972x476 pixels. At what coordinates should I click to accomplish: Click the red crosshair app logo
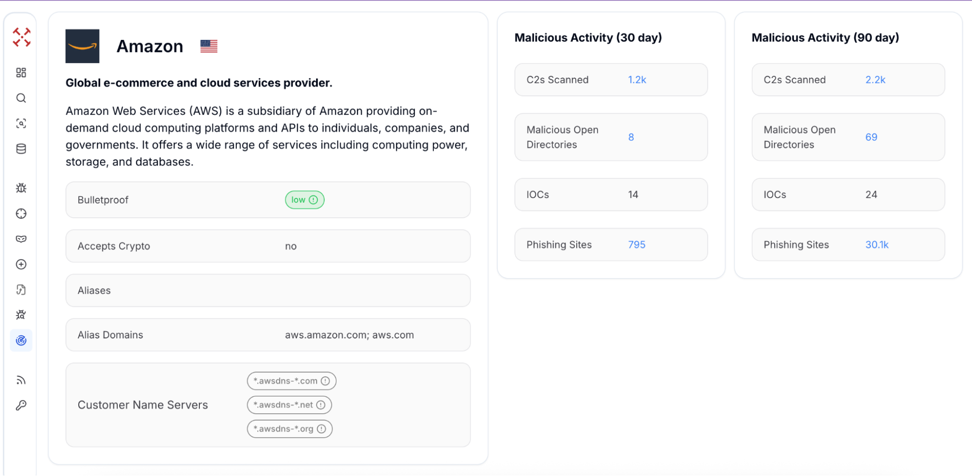point(21,37)
